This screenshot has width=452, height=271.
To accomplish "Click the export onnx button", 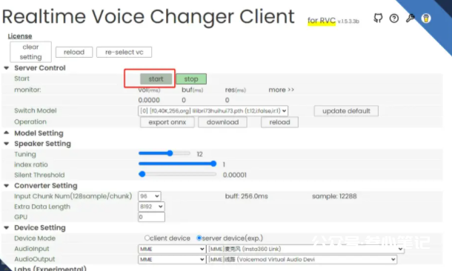I will (x=167, y=122).
